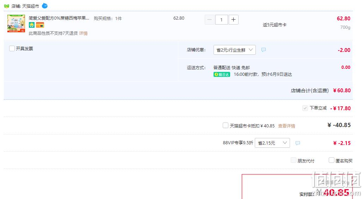364x199 pixels.
Task: Click the ¥-2.15 88VIP discount amount
Action: (x=342, y=143)
